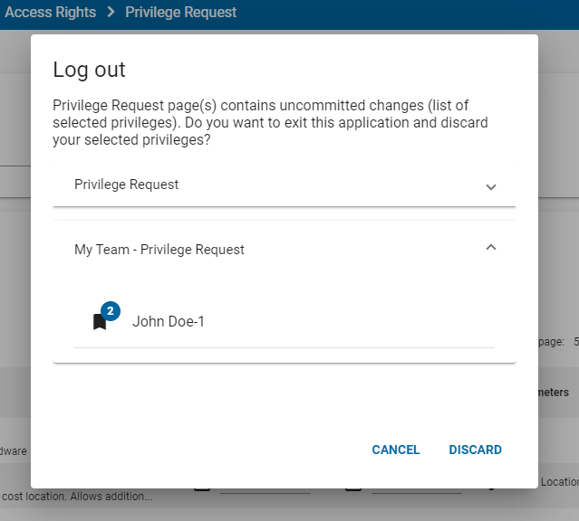Click the 'cost location. Allows addition...' description
The width and height of the screenshot is (579, 521).
click(77, 497)
